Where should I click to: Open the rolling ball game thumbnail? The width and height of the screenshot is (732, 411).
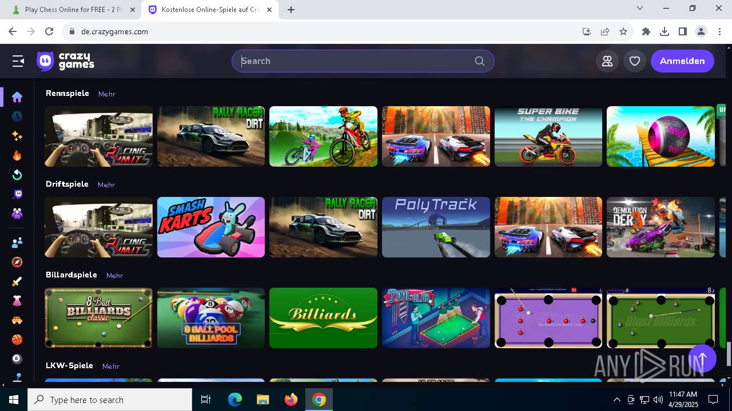coord(661,136)
